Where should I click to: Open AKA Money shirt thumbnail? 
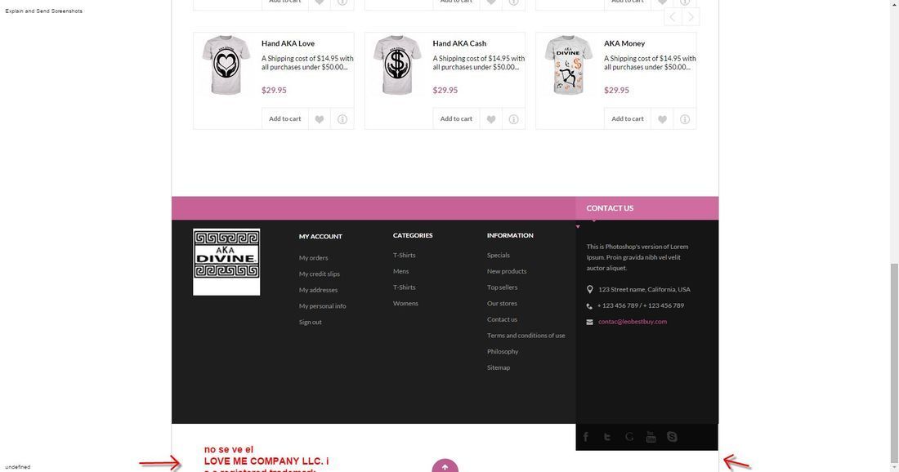tap(569, 65)
